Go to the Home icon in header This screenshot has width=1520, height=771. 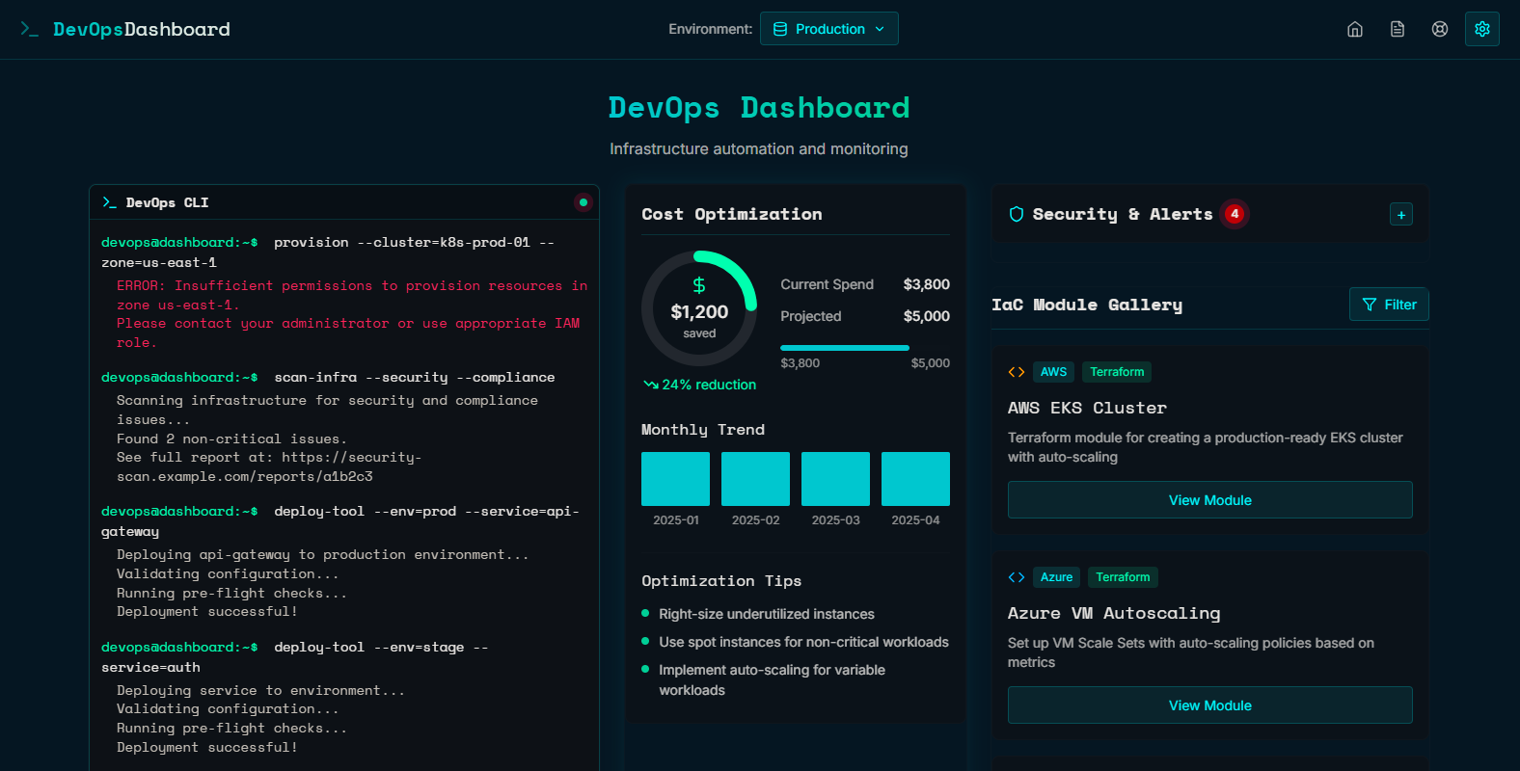point(1355,29)
